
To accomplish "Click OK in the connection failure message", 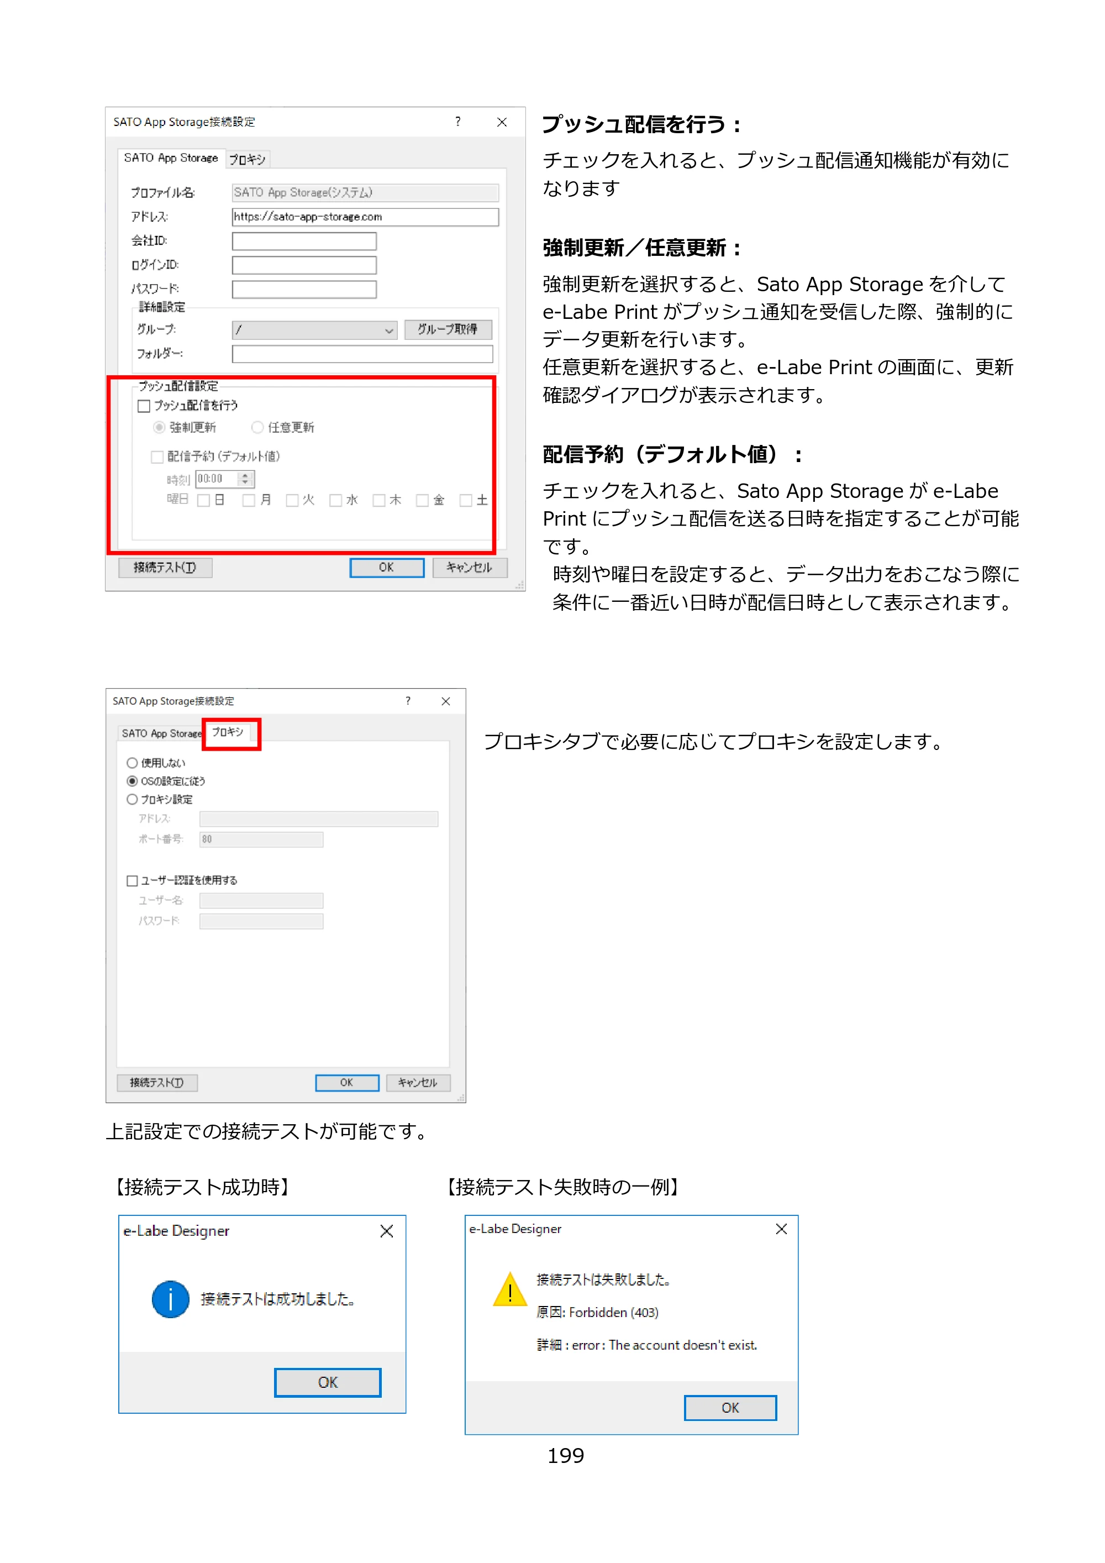I will 730,1408.
